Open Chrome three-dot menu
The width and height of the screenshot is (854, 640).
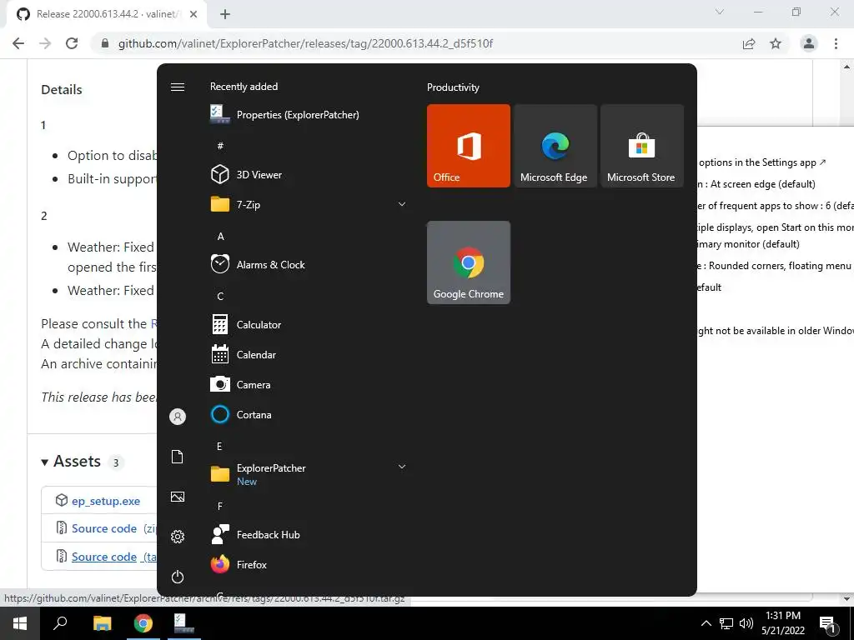836,43
